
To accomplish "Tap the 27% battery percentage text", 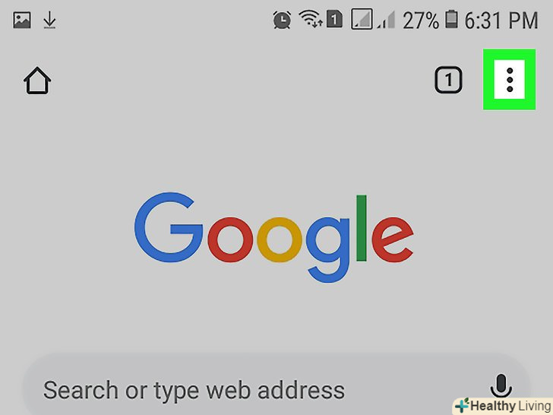I will (x=421, y=20).
